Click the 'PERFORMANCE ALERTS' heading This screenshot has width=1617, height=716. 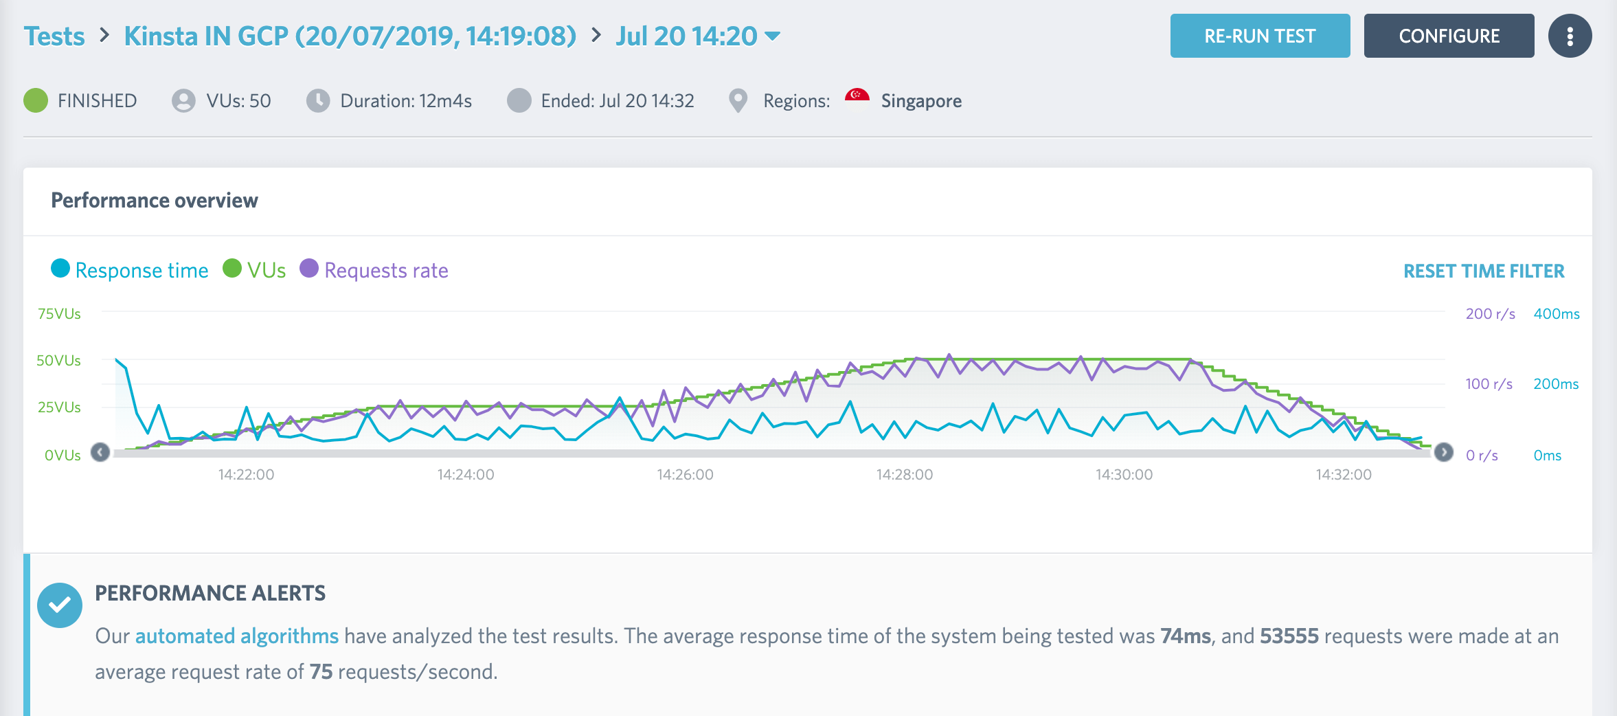click(210, 592)
